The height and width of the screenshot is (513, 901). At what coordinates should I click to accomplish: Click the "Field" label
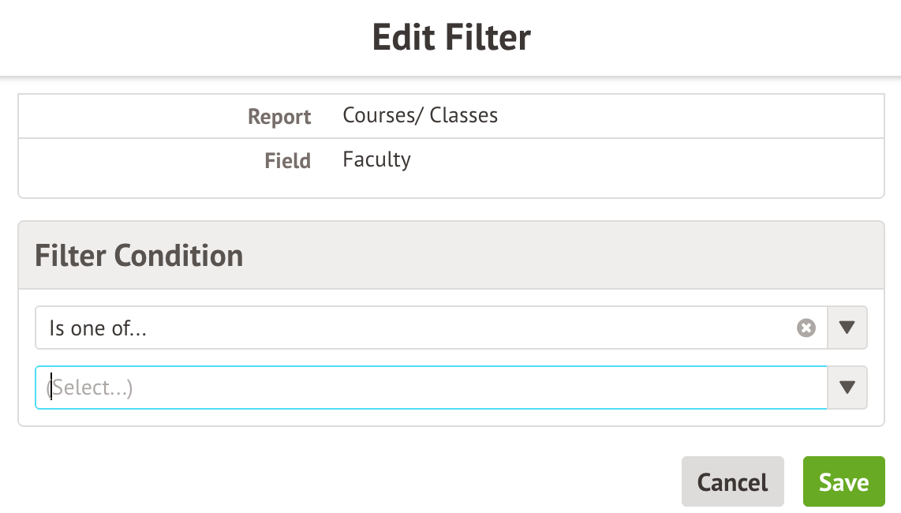coord(287,161)
